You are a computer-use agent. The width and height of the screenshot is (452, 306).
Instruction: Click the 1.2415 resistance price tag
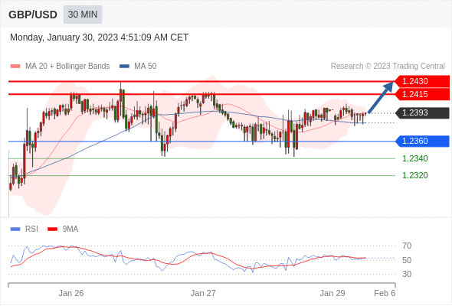click(422, 94)
